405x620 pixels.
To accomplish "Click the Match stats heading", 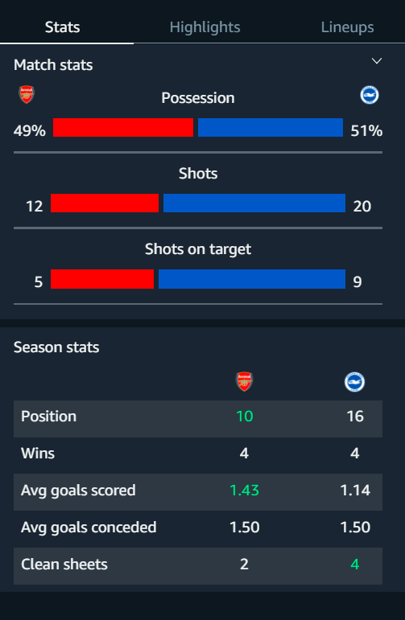I will click(53, 65).
